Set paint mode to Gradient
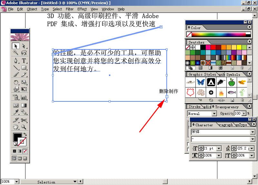Viewport: 258px width, 185px height. click(20, 151)
